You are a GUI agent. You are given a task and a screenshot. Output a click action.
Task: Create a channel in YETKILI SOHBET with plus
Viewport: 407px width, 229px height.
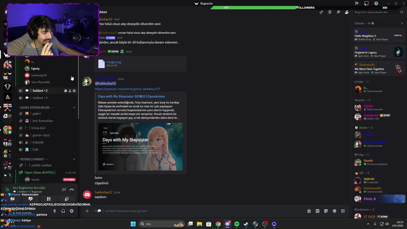(x=74, y=159)
